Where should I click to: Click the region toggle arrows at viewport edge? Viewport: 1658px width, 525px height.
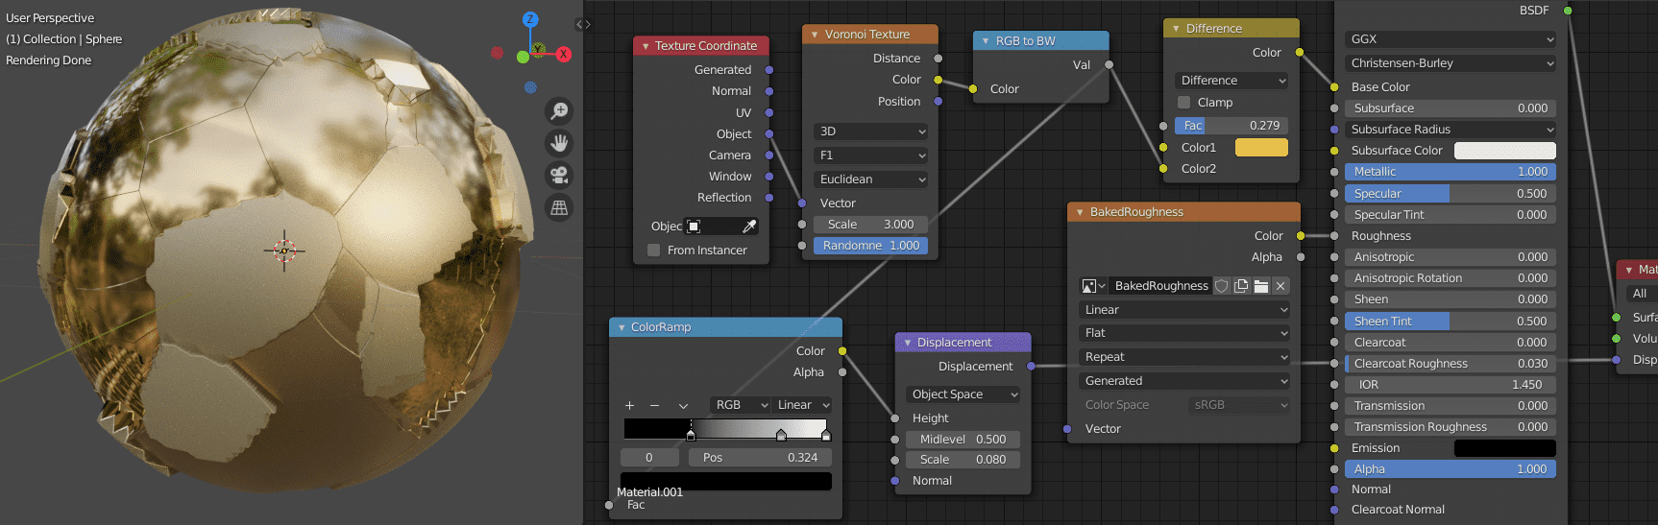pyautogui.click(x=583, y=24)
